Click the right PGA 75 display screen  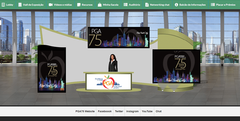176,66
